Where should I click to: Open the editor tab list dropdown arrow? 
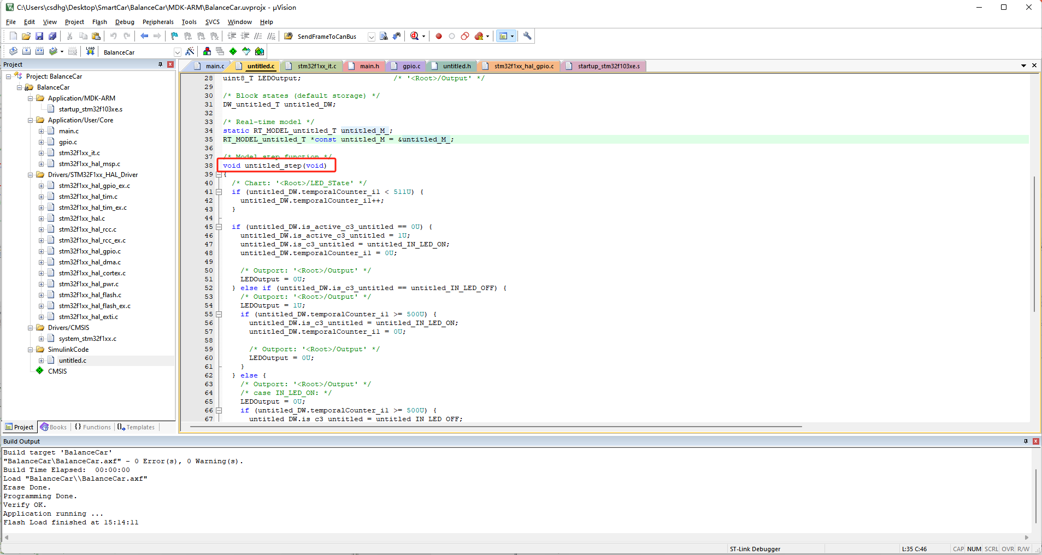coord(1023,66)
